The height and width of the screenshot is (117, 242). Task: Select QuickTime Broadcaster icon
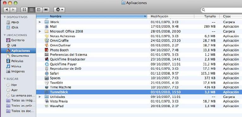[x=47, y=59]
